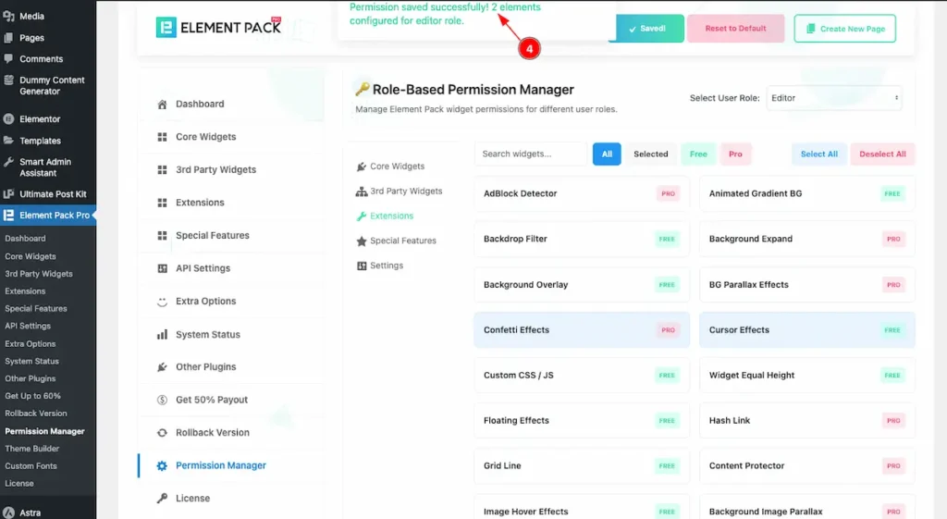Switch to the Core Widgets permission tab
The height and width of the screenshot is (519, 947).
click(x=397, y=167)
